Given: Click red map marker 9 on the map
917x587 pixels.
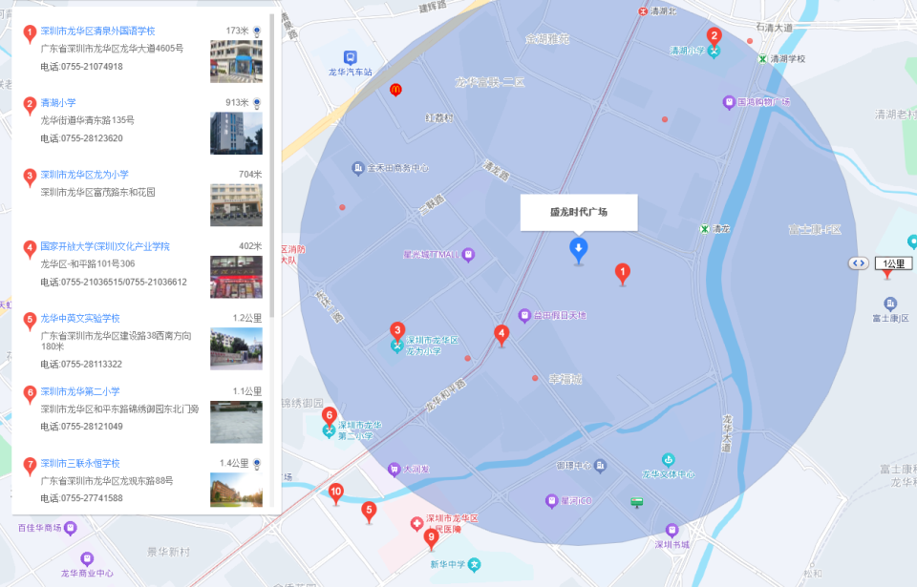Looking at the screenshot, I should (x=431, y=539).
